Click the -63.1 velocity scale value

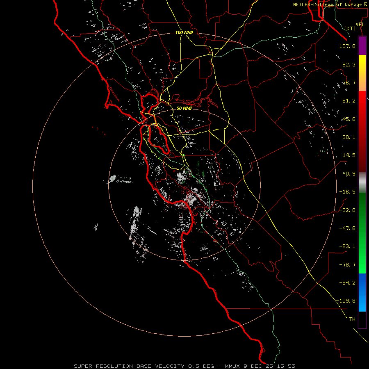click(347, 246)
